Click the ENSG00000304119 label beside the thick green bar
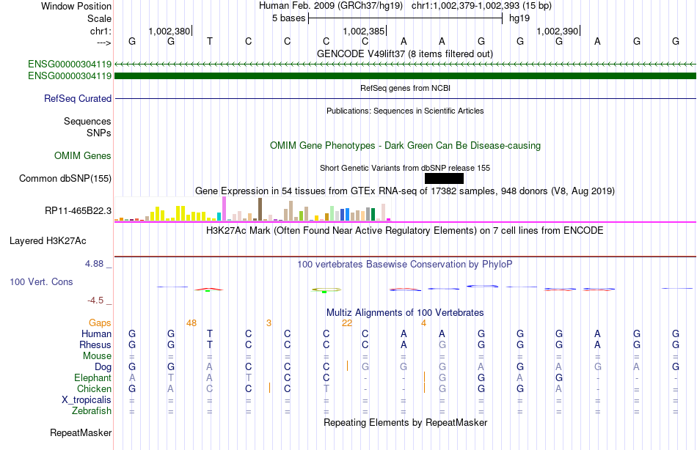 tap(70, 76)
